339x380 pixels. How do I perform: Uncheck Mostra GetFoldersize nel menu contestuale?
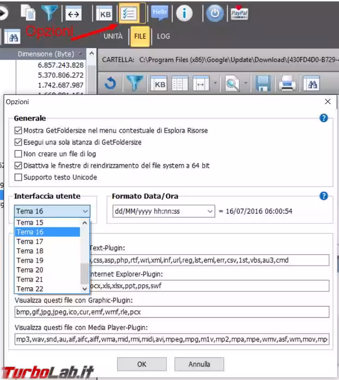[x=19, y=130]
